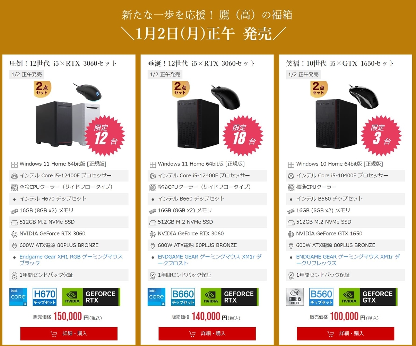Screen dimensions: 416x346
Task: Click 詳細・購入 button for 140,000 yen set
Action: [x=207, y=334]
